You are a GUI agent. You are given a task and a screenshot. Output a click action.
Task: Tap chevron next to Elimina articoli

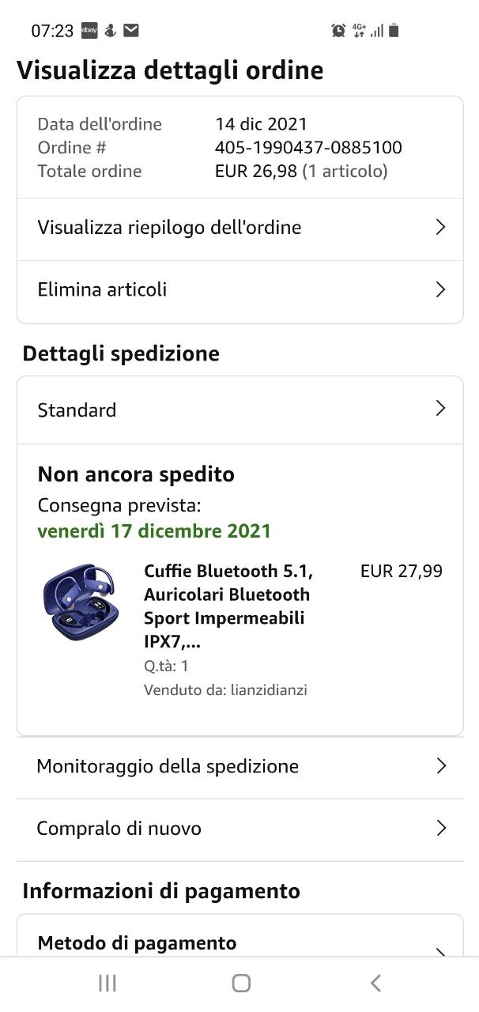tap(441, 289)
